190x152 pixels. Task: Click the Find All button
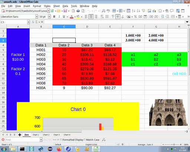point(56,140)
